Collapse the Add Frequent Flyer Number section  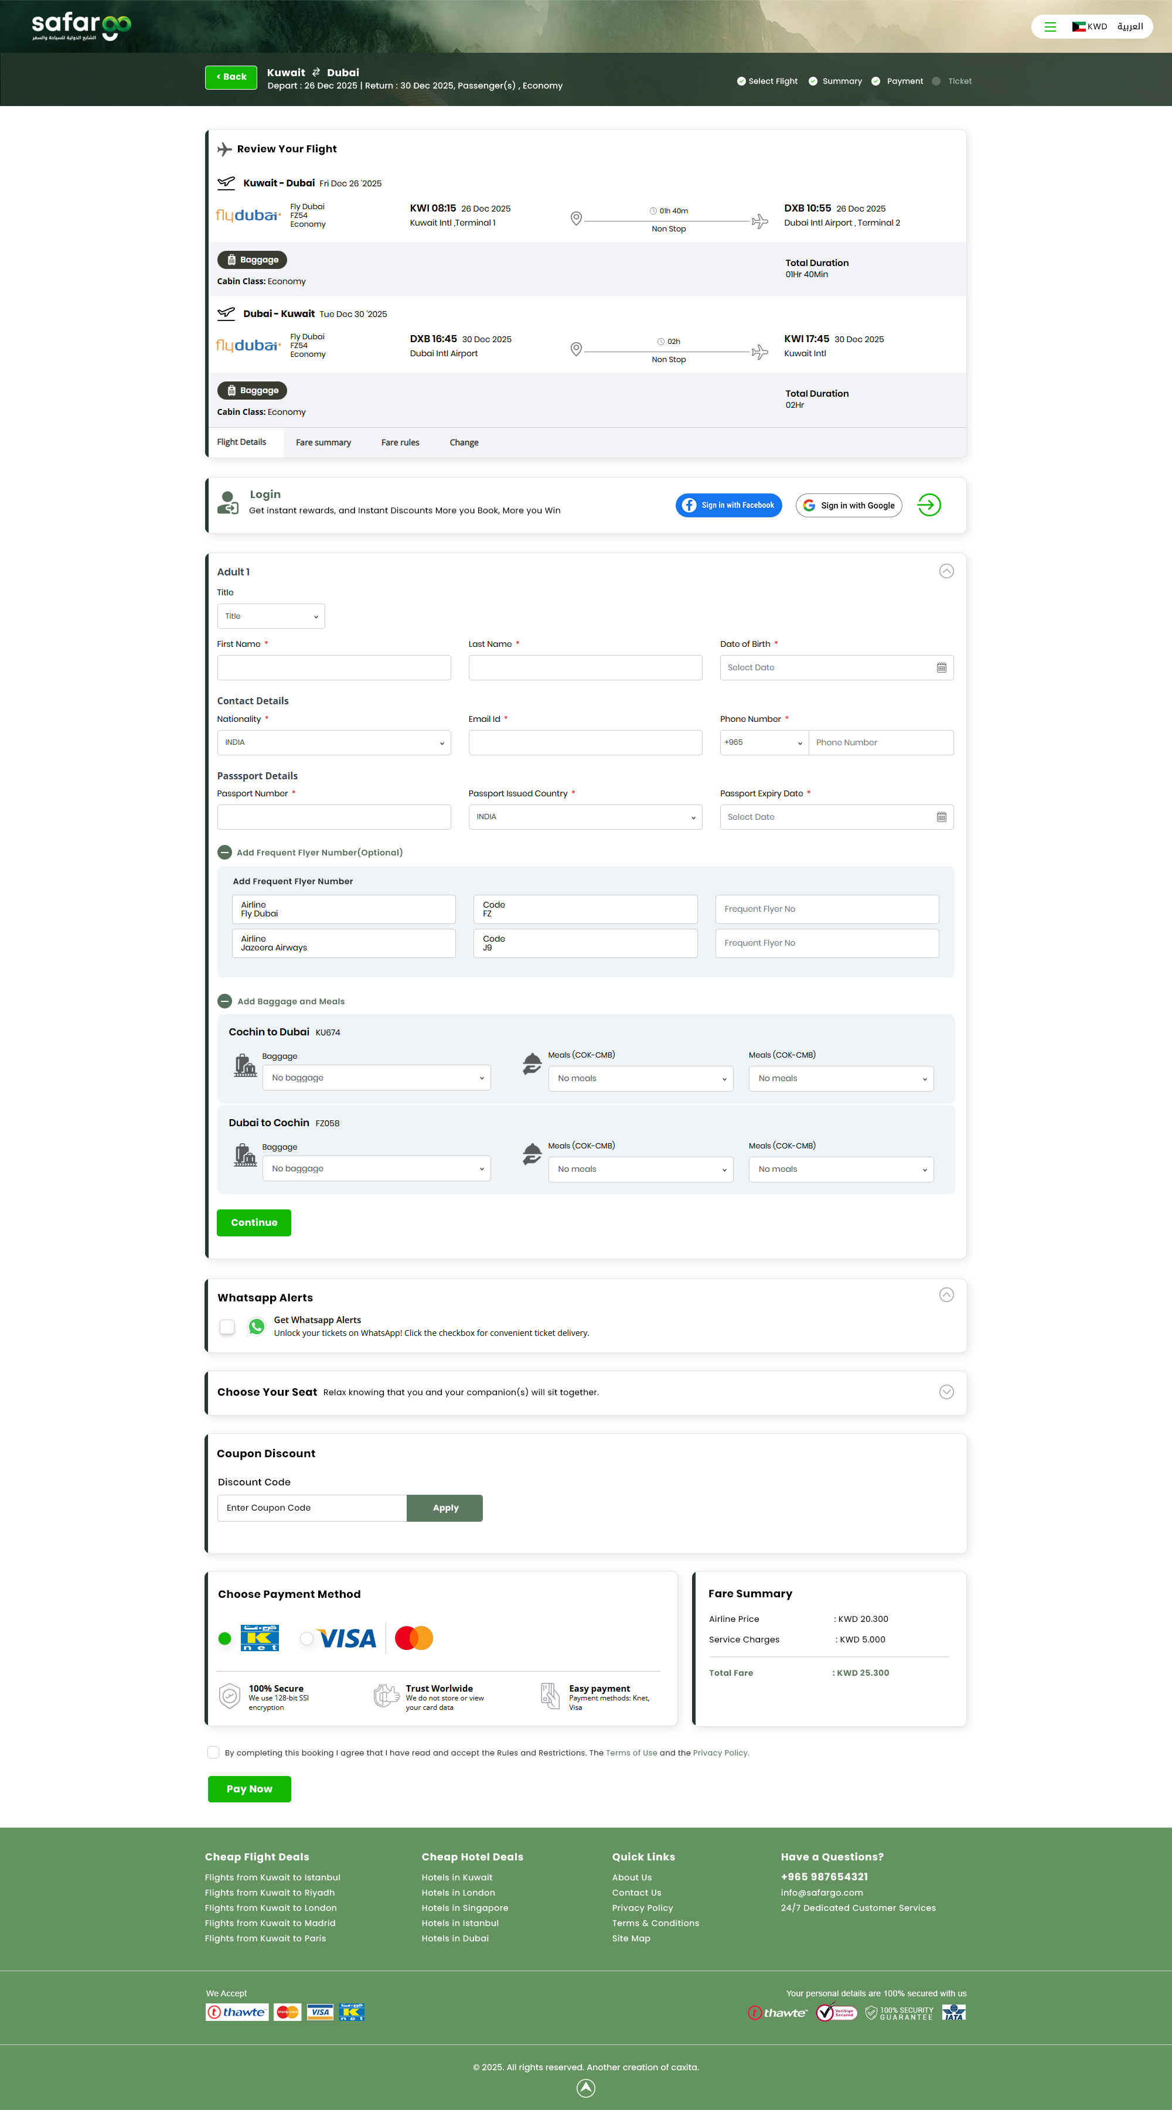point(224,852)
